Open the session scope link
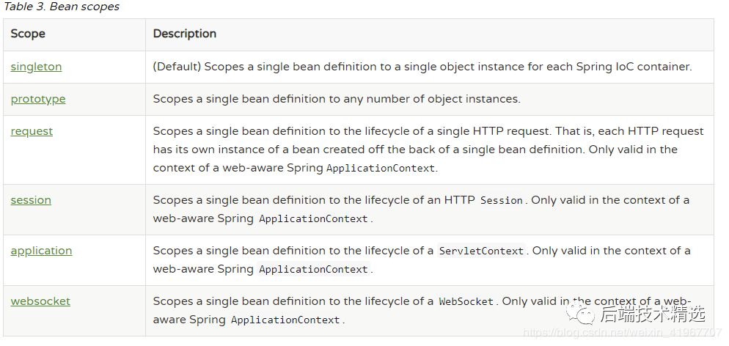Viewport: 729px width, 346px height. pyautogui.click(x=31, y=200)
